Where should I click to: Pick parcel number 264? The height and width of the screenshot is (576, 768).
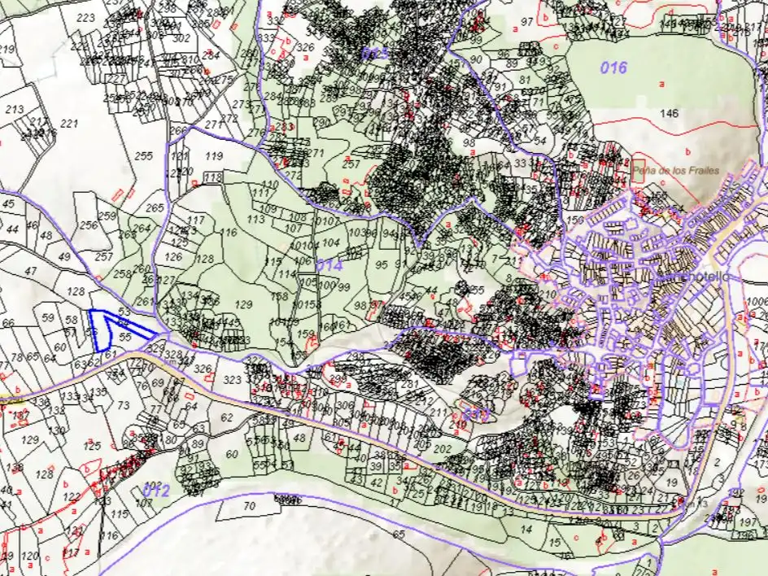(x=142, y=229)
